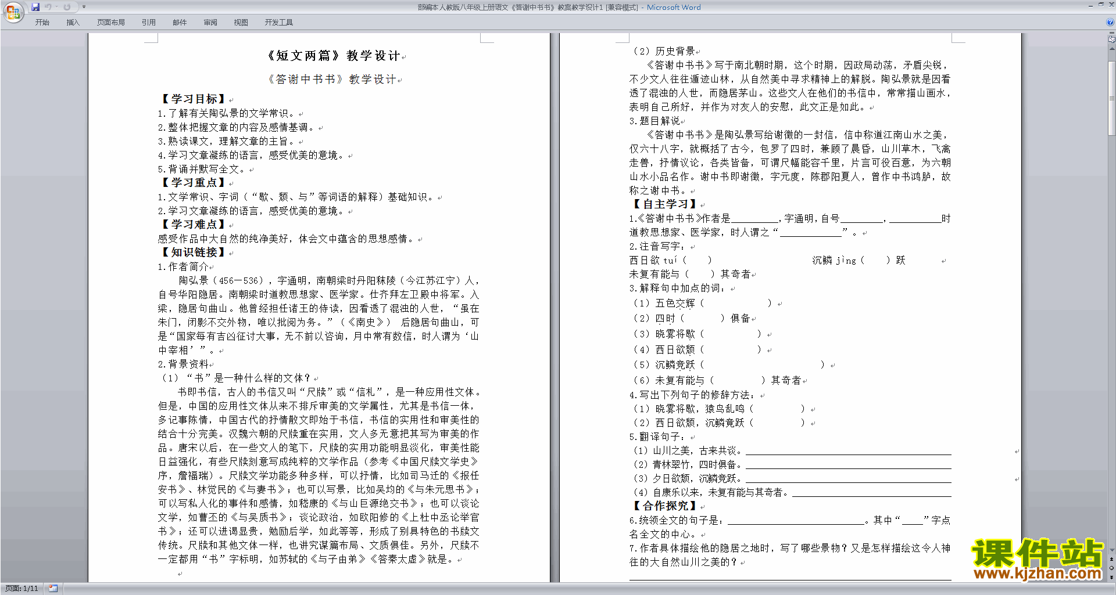Open the undo history dropdown arrow
Image resolution: width=1116 pixels, height=595 pixels.
tap(56, 7)
